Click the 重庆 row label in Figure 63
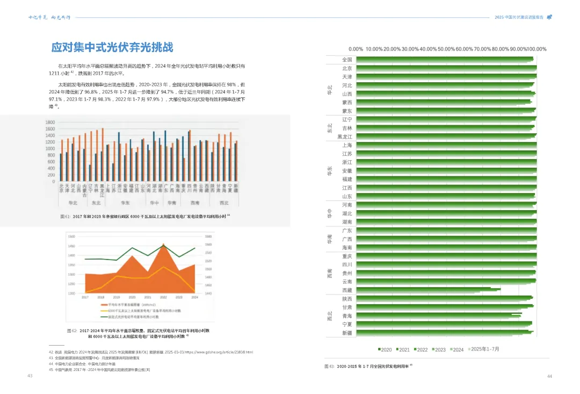Screen dimensions: 580x394 tap(347, 256)
